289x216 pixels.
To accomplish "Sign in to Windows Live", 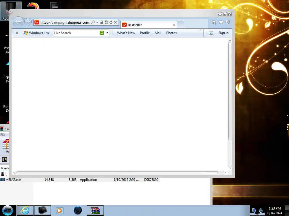I will click(x=224, y=33).
